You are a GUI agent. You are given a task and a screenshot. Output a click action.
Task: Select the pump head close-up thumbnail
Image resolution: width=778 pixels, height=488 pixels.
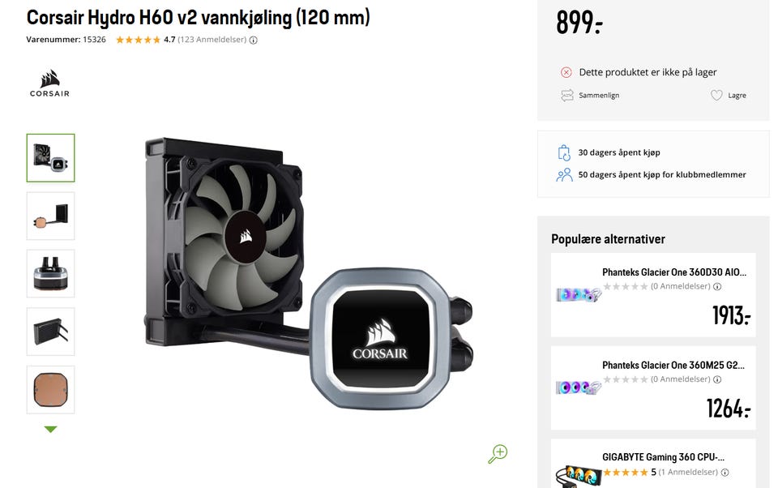point(50,273)
